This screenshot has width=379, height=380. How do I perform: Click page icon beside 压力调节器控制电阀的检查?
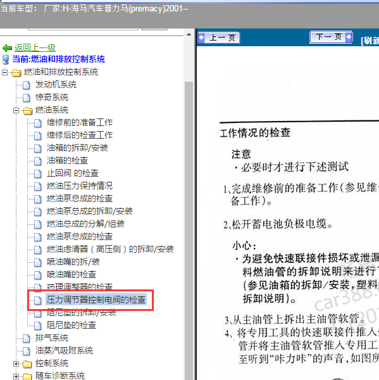[38, 300]
